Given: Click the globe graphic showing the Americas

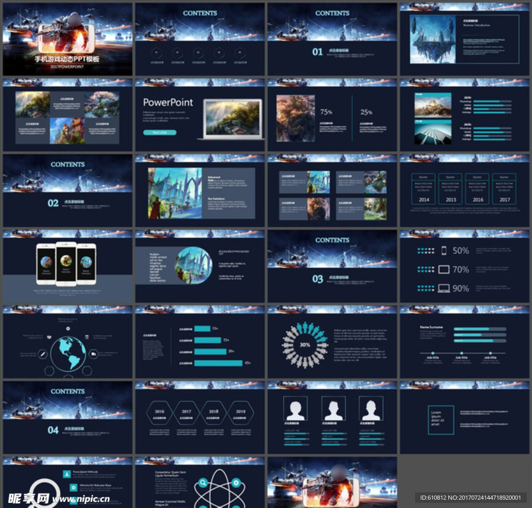Looking at the screenshot, I should [x=68, y=354].
